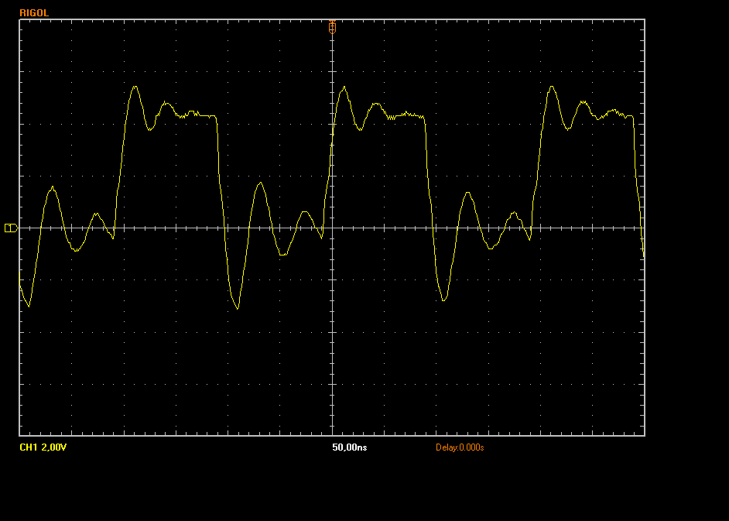The image size is (729, 521).
Task: Click the orange RIGOL logo
Action: (33, 13)
